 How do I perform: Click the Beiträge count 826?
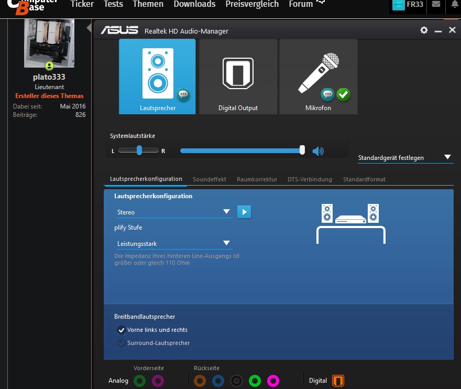pos(80,115)
